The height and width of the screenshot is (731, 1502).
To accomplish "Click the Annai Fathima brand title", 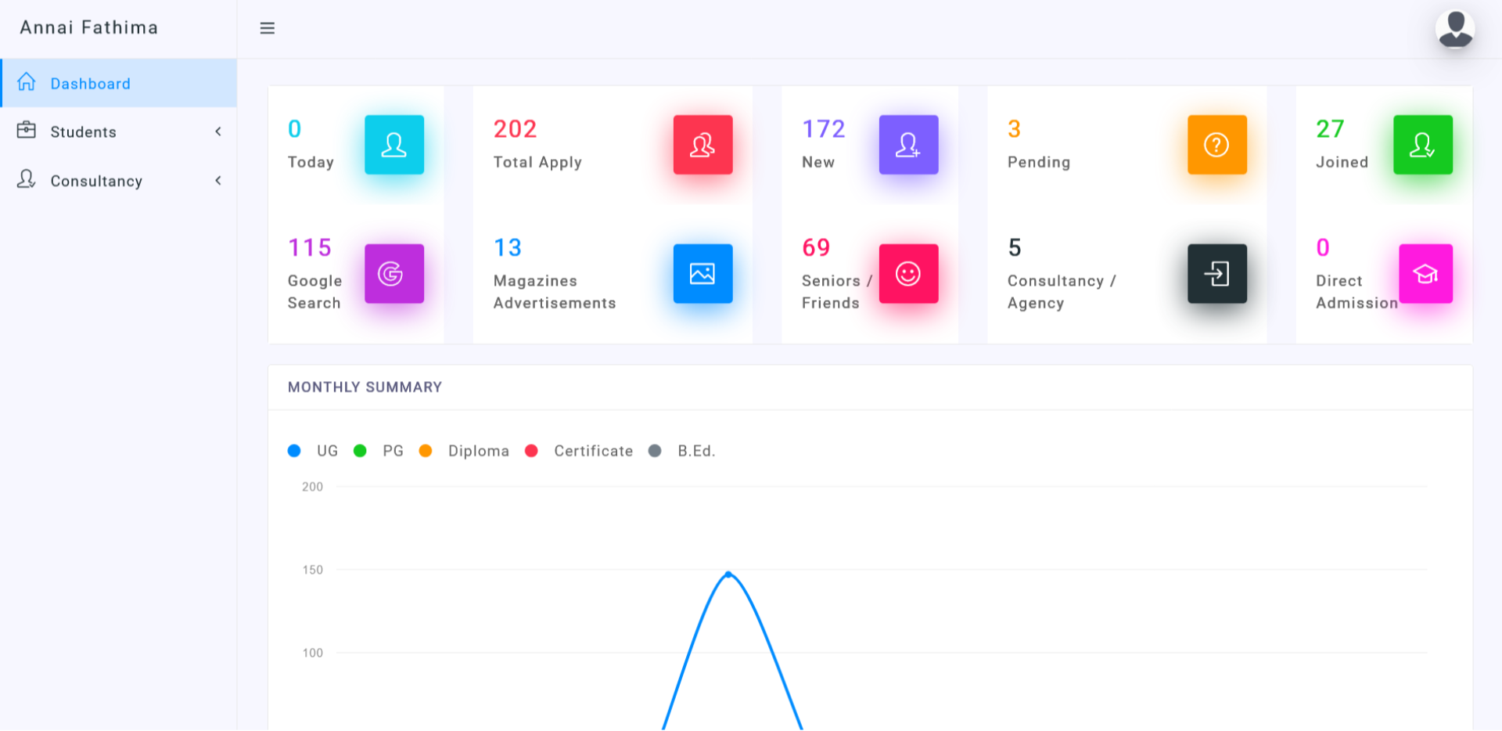I will pyautogui.click(x=88, y=27).
